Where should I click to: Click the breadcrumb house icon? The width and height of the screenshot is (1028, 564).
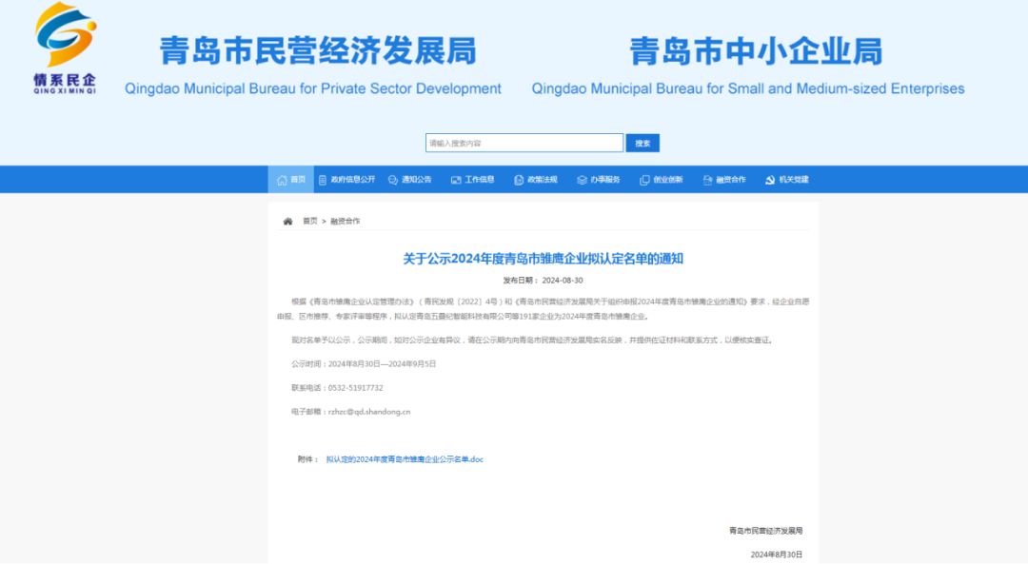287,221
